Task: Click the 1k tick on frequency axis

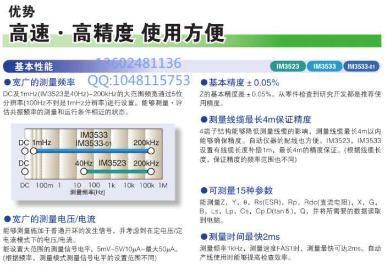Action: tap(112, 185)
